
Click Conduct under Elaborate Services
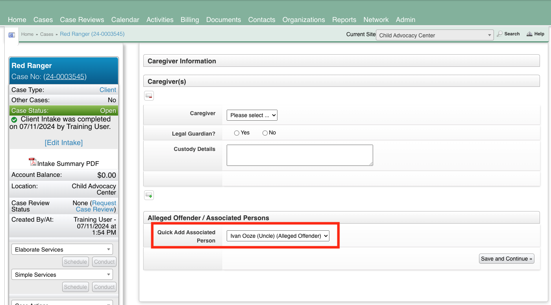(104, 262)
